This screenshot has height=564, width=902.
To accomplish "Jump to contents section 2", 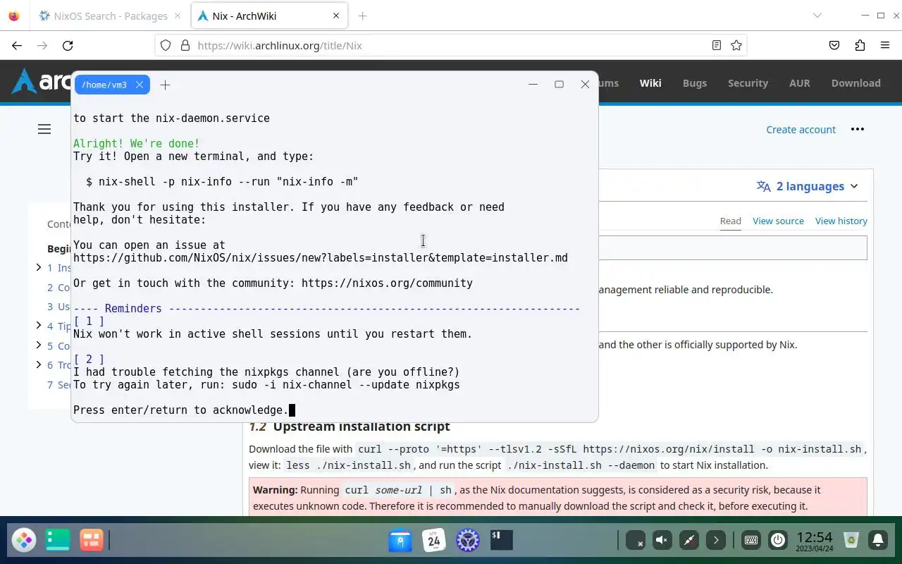I will click(58, 287).
